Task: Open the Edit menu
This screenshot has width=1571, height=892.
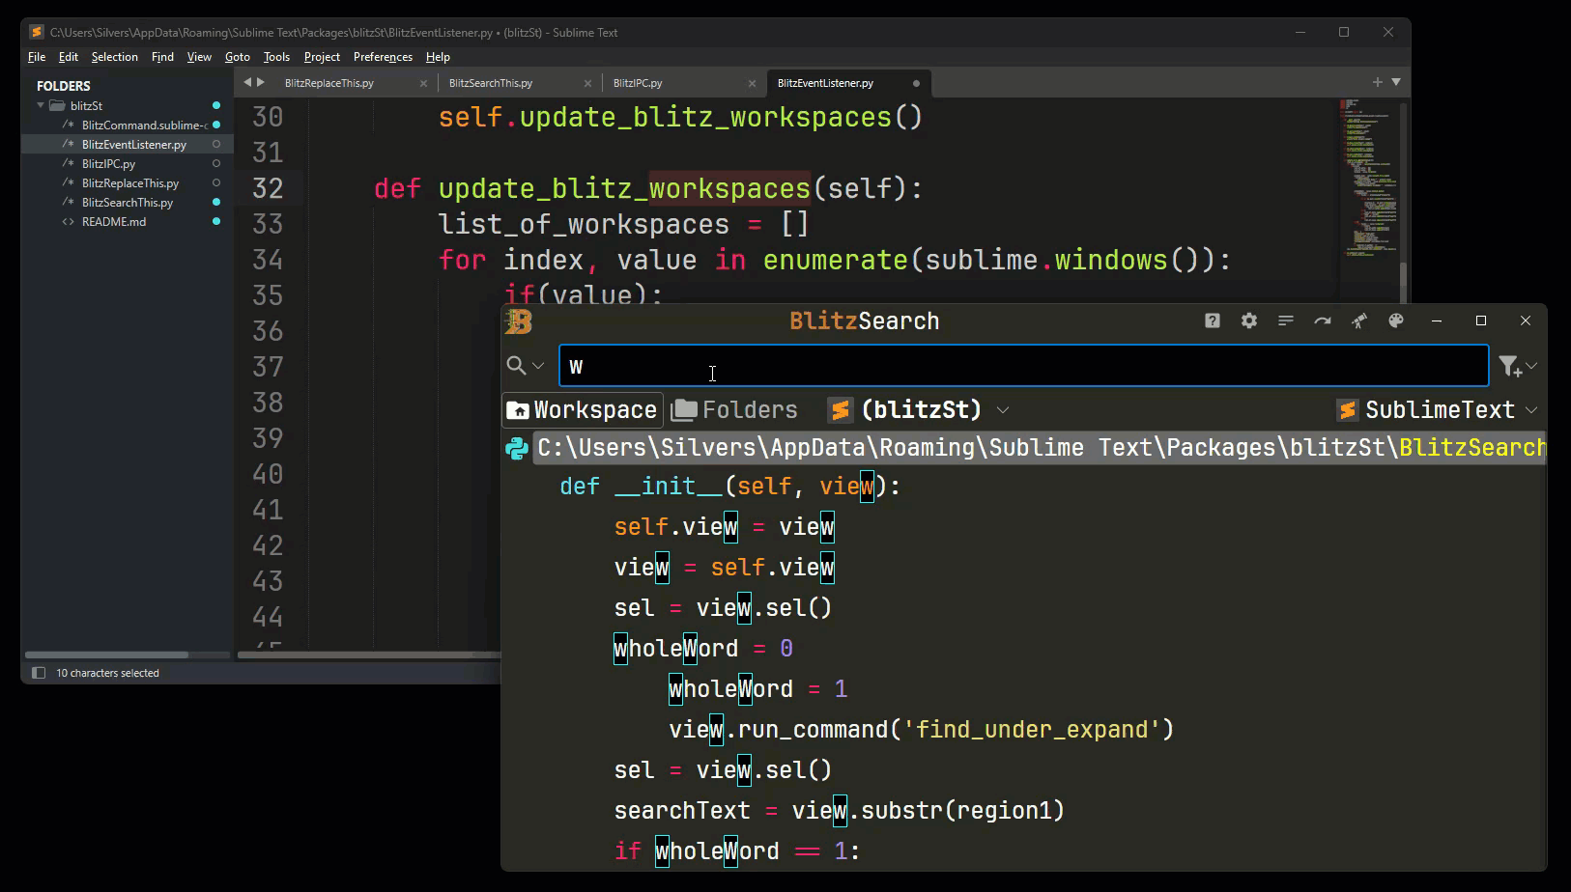Action: 68,57
